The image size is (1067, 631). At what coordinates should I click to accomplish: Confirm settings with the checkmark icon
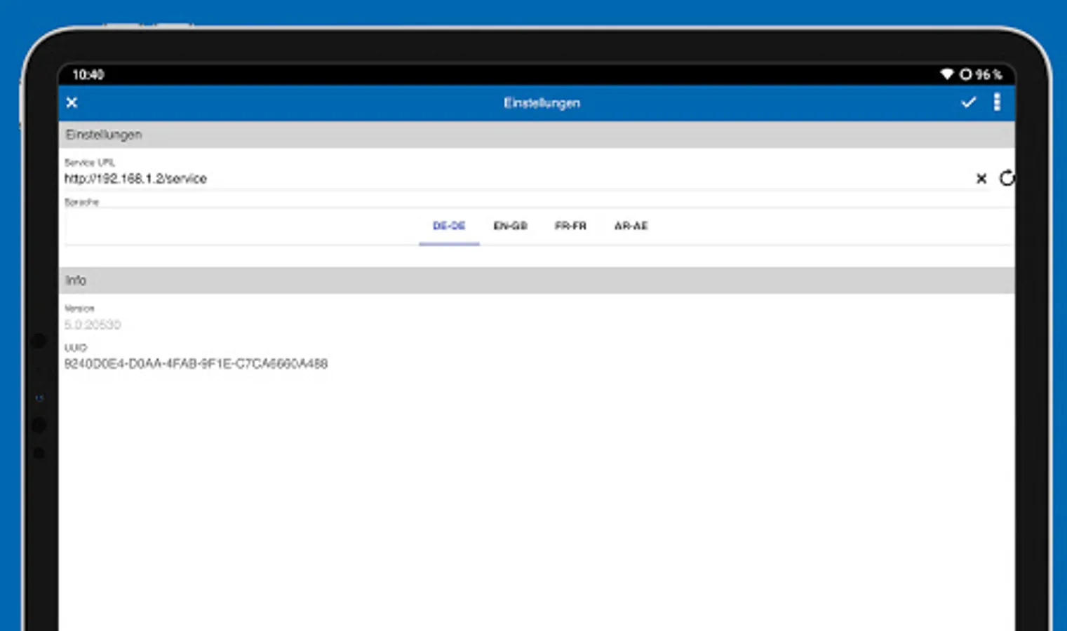tap(968, 102)
